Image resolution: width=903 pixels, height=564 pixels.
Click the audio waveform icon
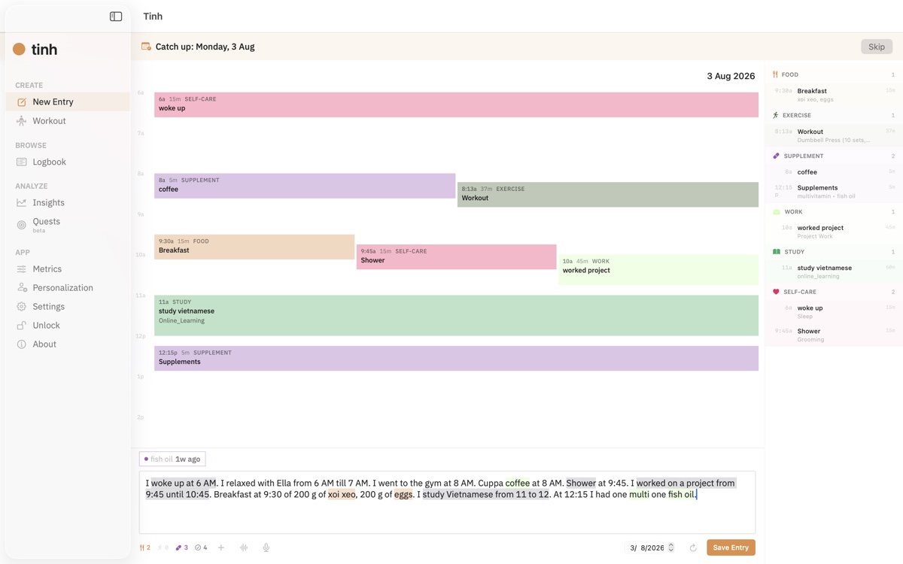click(244, 547)
